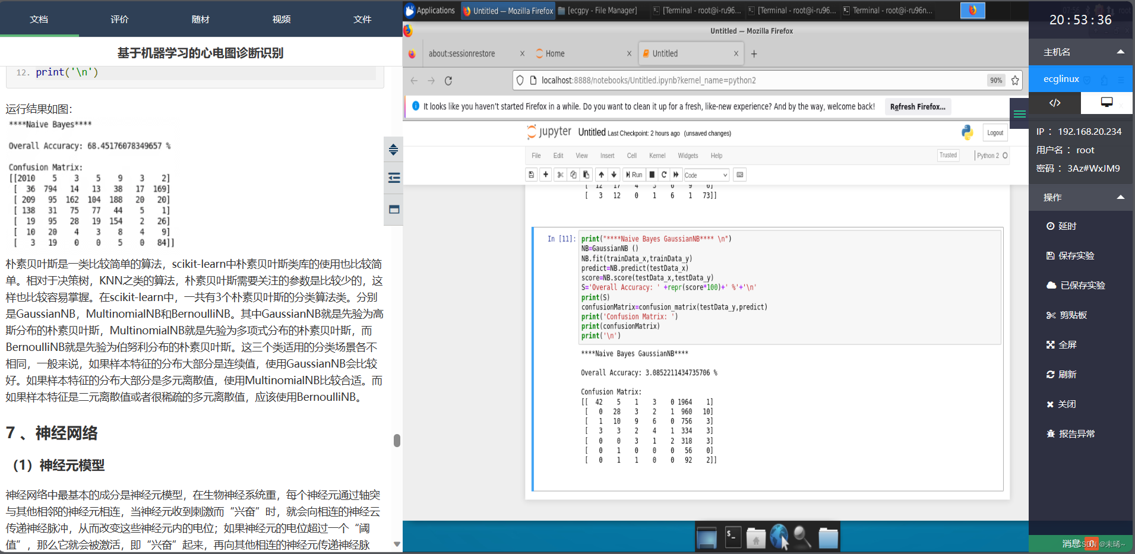Close the Untitled Firefox tab
This screenshot has width=1135, height=554.
tap(736, 53)
